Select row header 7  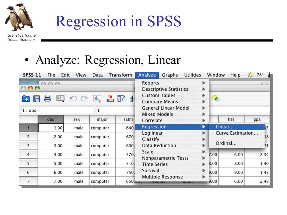(28, 181)
